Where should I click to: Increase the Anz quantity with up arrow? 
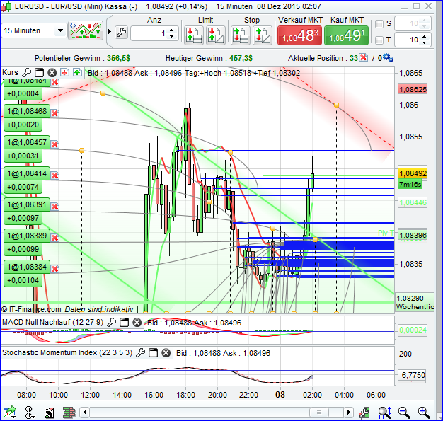tap(173, 30)
